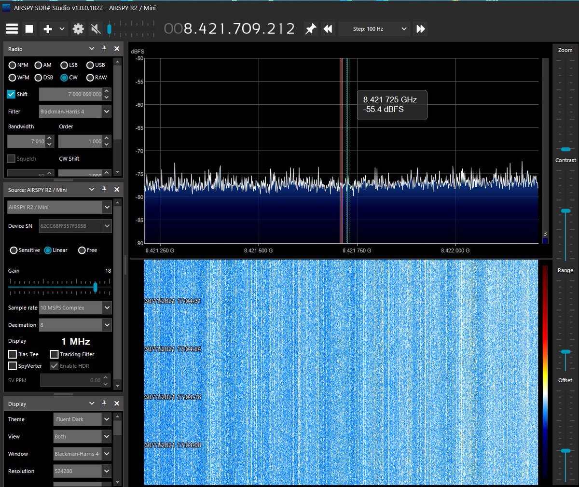This screenshot has width=579, height=487.
Task: Collapse the Source: AIRSPY R2 / Mini panel
Action: [x=92, y=190]
